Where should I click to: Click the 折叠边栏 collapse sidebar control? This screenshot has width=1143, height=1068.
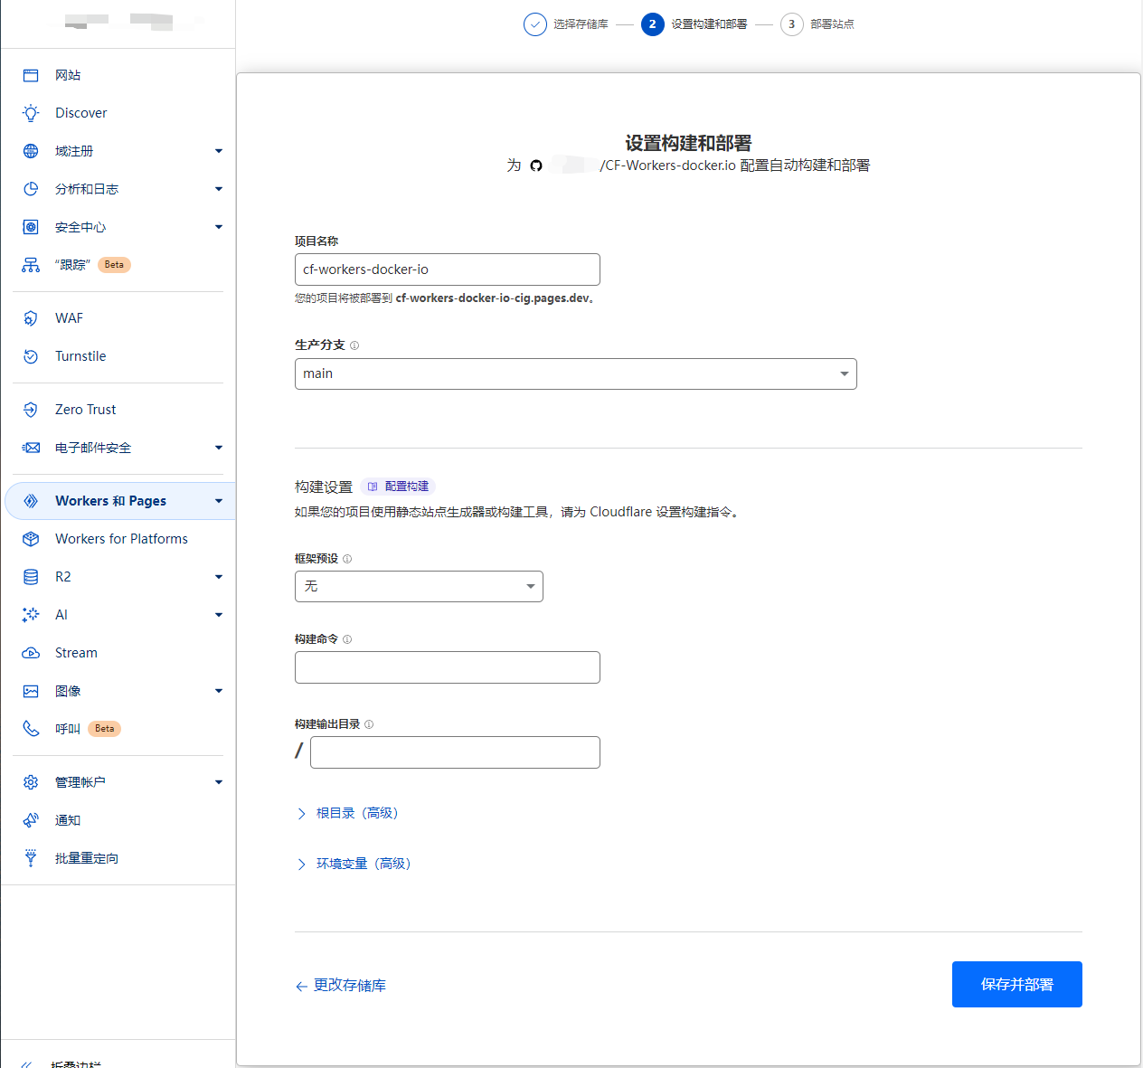(x=63, y=1063)
